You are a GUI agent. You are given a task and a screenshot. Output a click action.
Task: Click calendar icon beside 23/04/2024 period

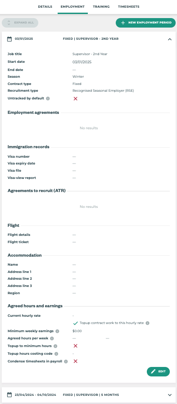9,395
